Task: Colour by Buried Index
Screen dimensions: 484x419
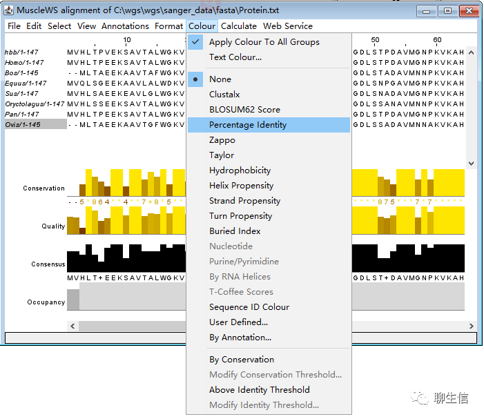Action: point(235,231)
